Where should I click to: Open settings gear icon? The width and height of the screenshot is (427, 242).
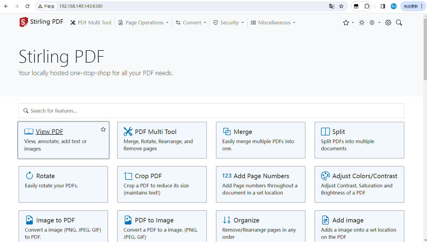pos(388,23)
